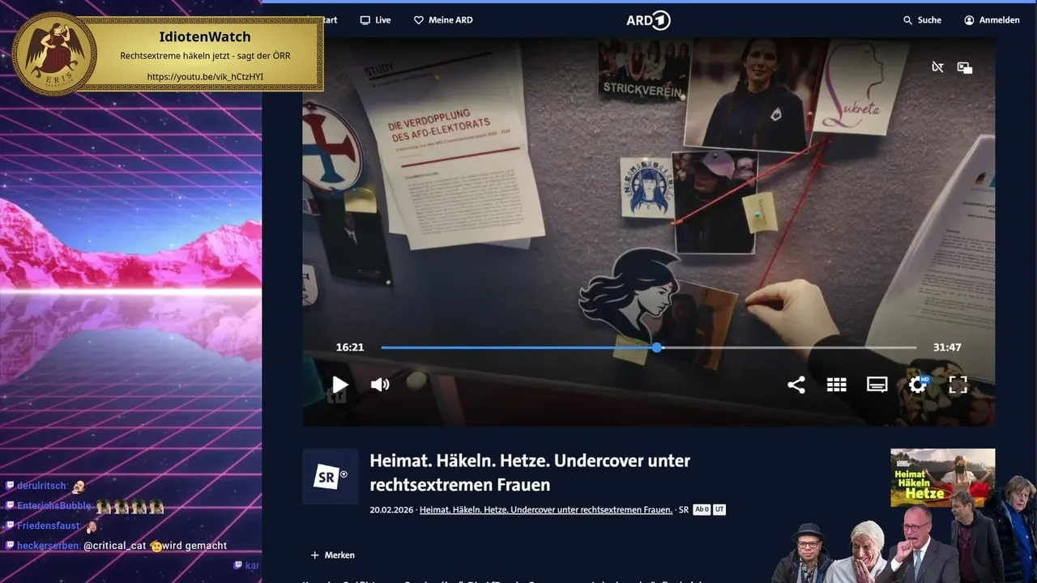This screenshot has width=1037, height=583.
Task: Click the magnifier icon beside Suche
Action: [908, 20]
